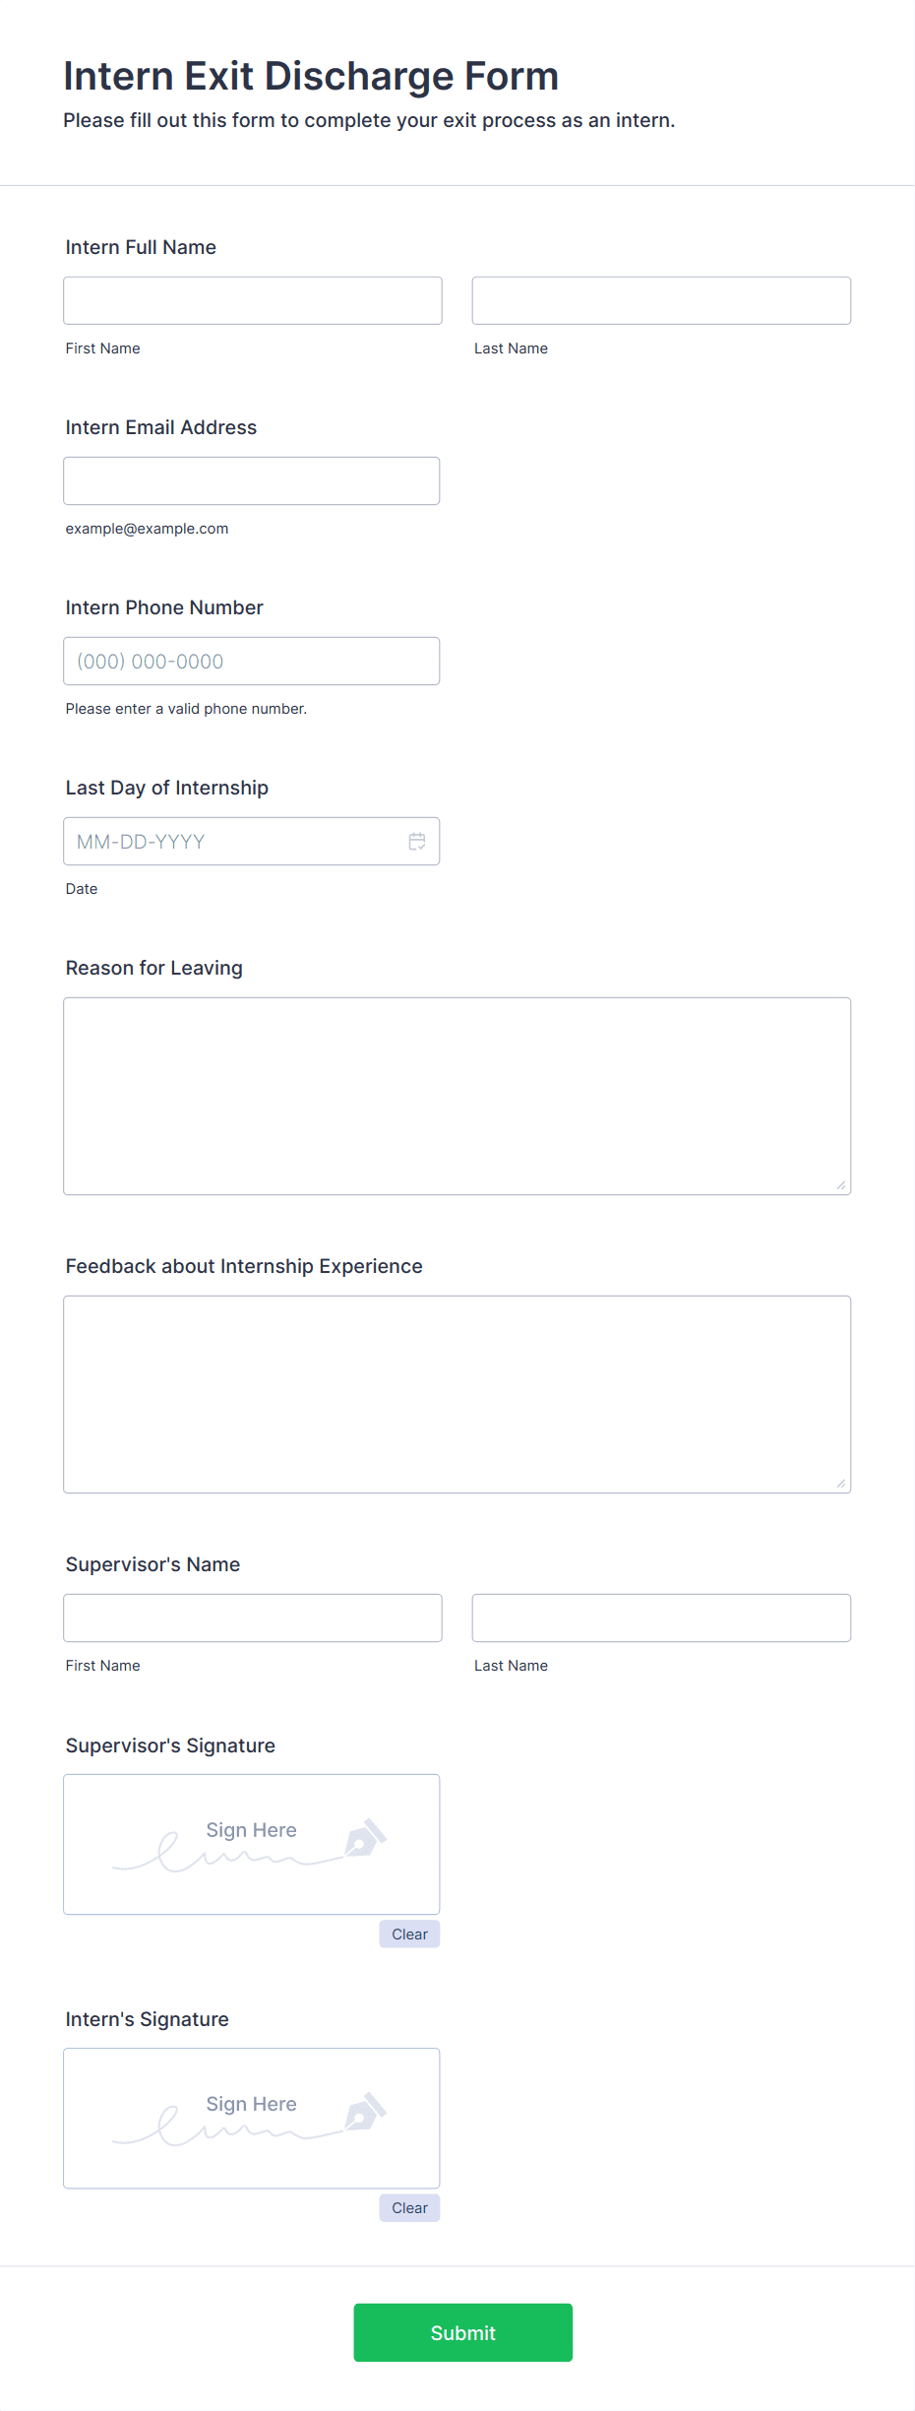The width and height of the screenshot is (915, 2411).
Task: Clear the Intern's Signature
Action: click(409, 2207)
